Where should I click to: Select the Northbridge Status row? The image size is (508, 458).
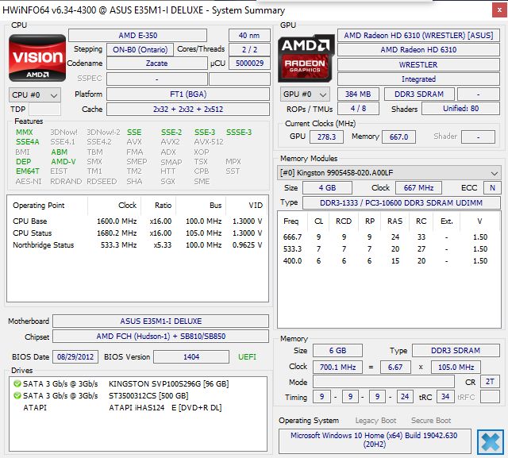pyautogui.click(x=137, y=245)
